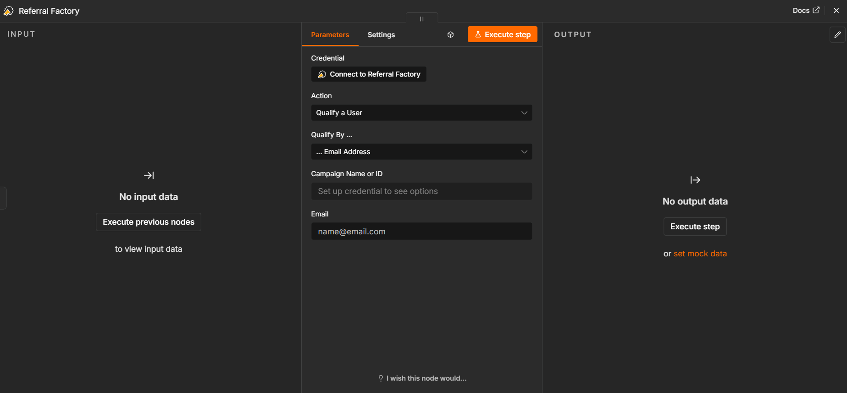Screen dimensions: 847x393
Task: Click the Campaign Name or ID field
Action: (x=421, y=191)
